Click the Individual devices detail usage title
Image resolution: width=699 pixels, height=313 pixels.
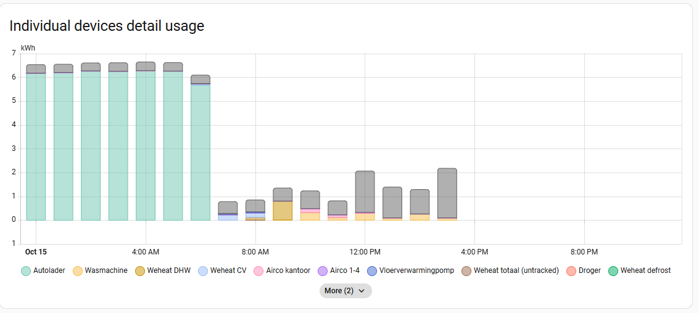[x=107, y=26]
